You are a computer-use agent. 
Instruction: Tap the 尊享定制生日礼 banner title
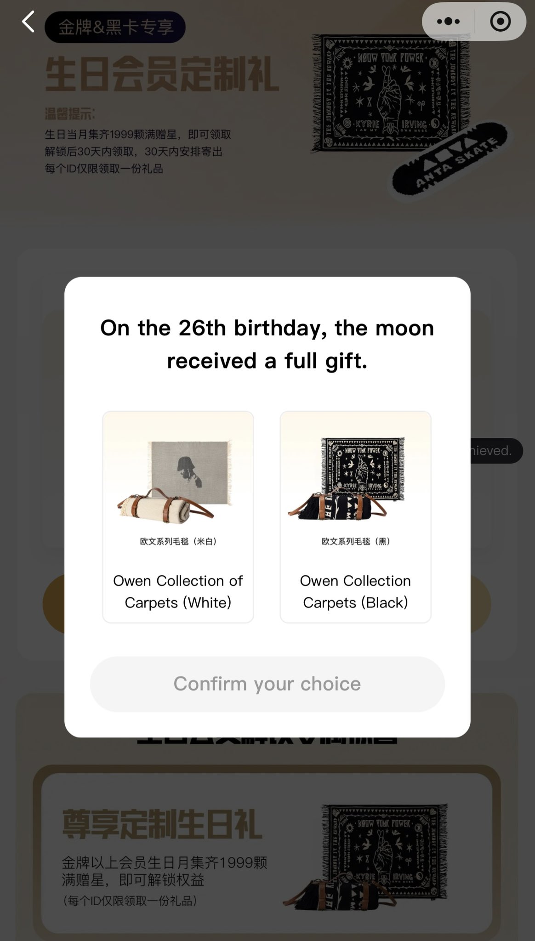[x=162, y=825]
